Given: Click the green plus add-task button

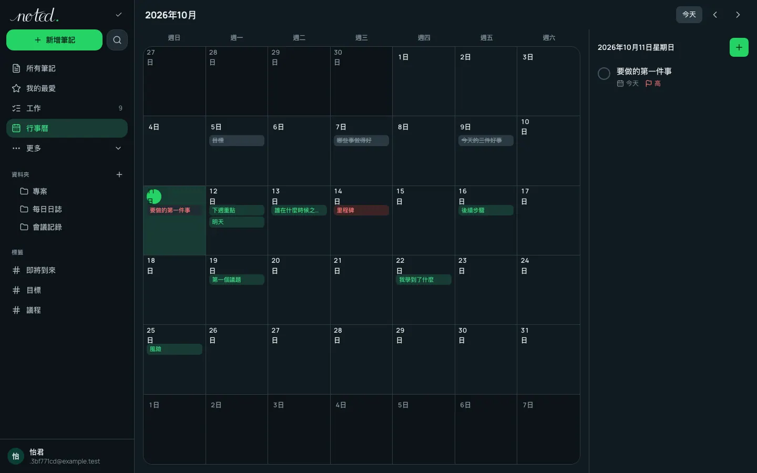Looking at the screenshot, I should pyautogui.click(x=739, y=47).
